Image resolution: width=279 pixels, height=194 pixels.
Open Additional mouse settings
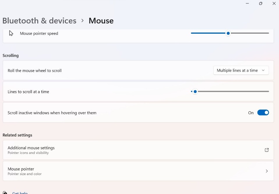tap(138, 150)
